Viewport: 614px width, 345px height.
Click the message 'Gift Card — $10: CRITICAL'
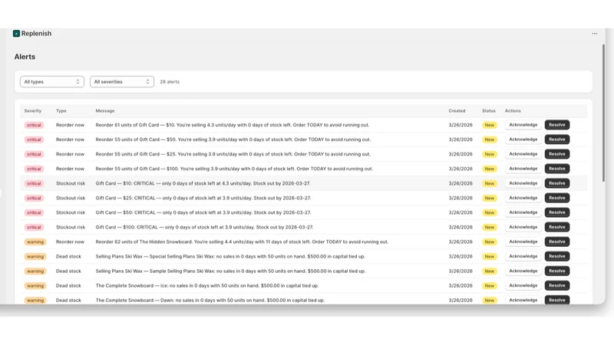point(203,183)
